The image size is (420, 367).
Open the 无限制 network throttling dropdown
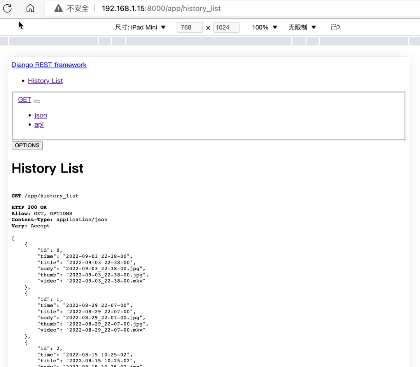tap(302, 27)
